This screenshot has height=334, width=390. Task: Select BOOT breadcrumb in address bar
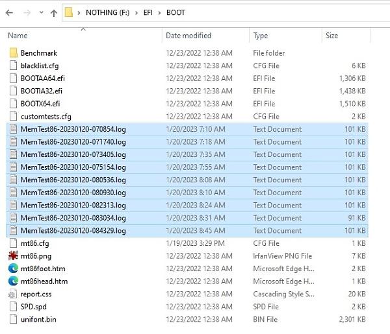(175, 12)
